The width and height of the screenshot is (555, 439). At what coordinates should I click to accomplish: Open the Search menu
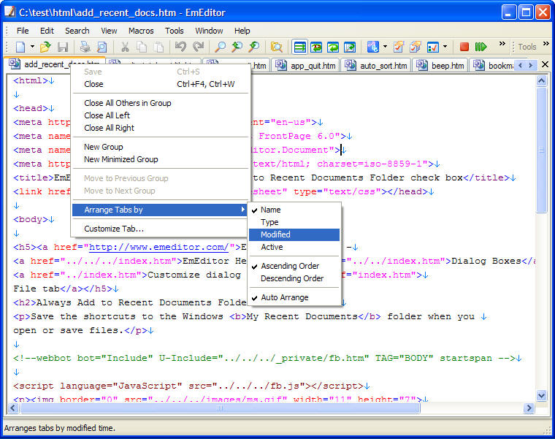point(77,31)
